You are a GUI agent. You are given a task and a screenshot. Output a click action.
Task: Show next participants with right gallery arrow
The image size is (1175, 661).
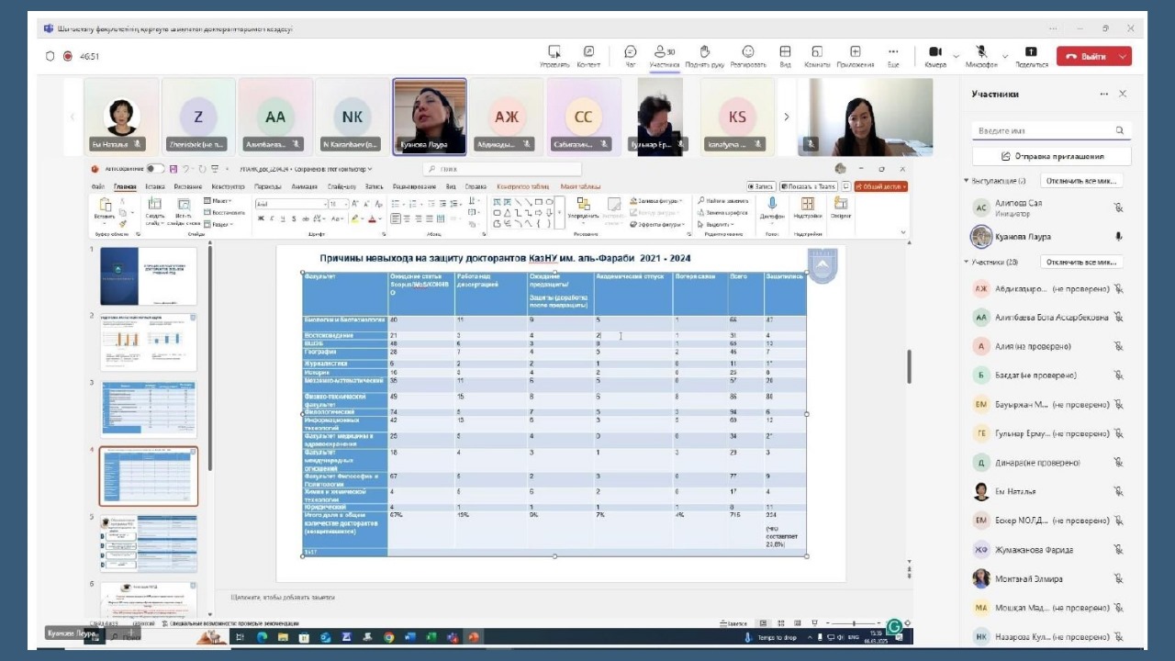786,117
